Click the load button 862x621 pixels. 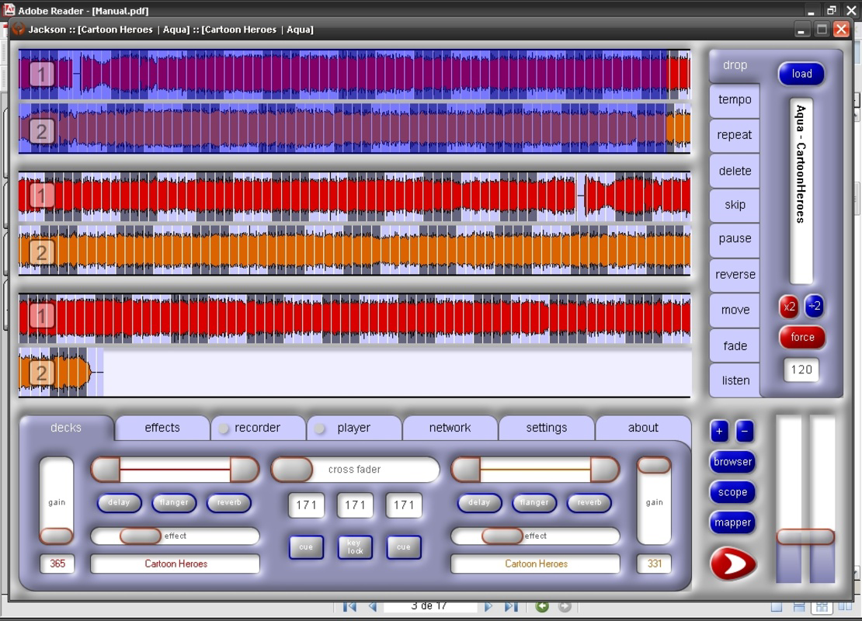click(x=801, y=74)
